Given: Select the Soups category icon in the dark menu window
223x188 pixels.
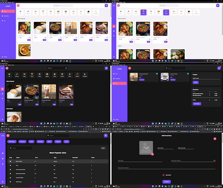Looking at the screenshot, I should [40, 75].
